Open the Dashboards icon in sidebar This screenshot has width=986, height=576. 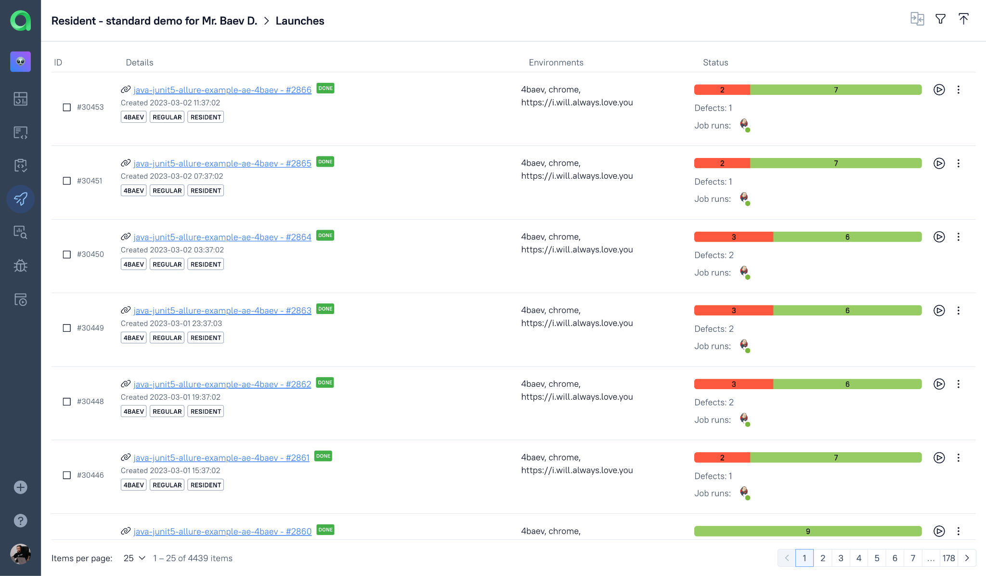pos(20,99)
